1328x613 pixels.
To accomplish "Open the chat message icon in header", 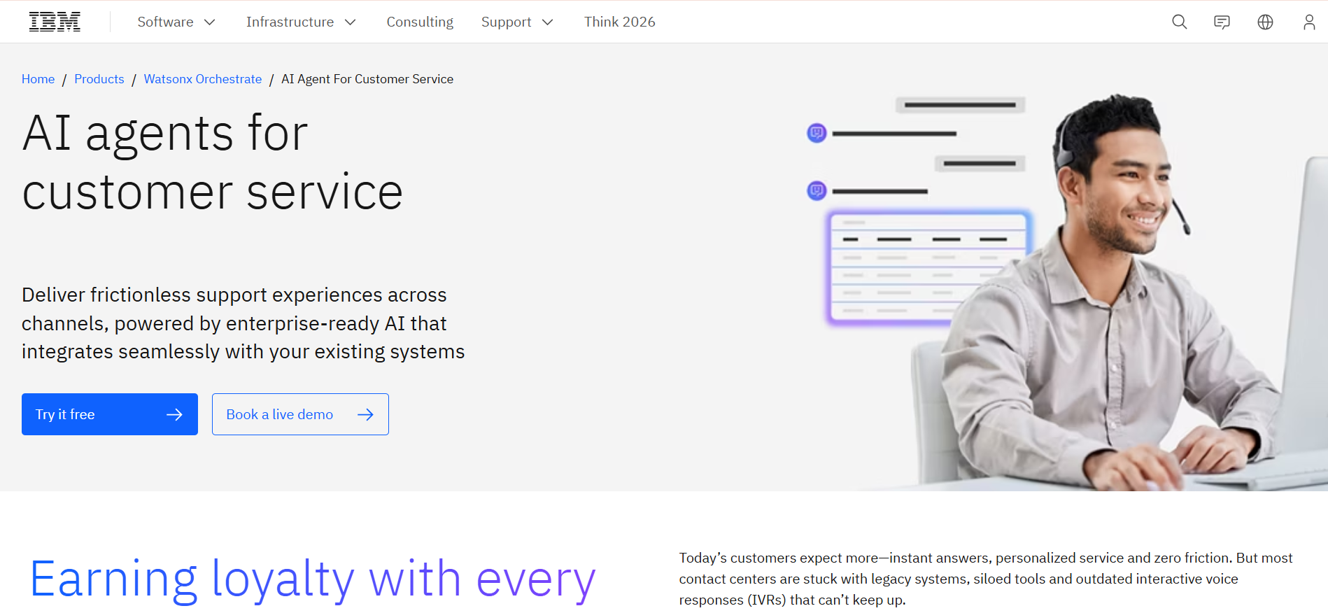I will click(1222, 22).
